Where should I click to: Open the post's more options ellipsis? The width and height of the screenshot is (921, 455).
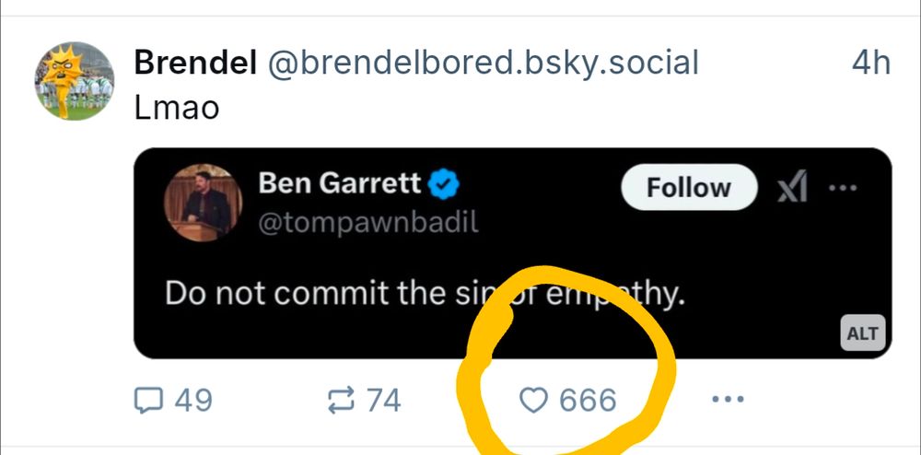pos(728,400)
